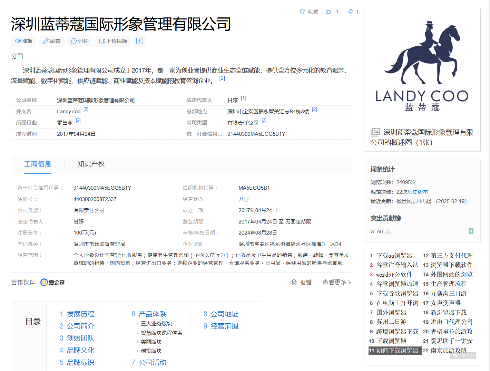Click reference [1] beside 甘婷
Viewport: 490px width, 371px height.
coord(243,98)
